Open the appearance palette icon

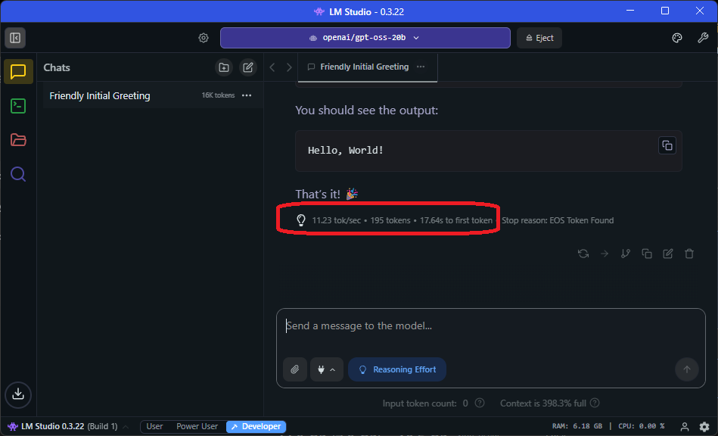pyautogui.click(x=677, y=38)
